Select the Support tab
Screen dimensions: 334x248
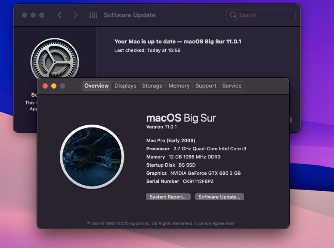point(206,86)
